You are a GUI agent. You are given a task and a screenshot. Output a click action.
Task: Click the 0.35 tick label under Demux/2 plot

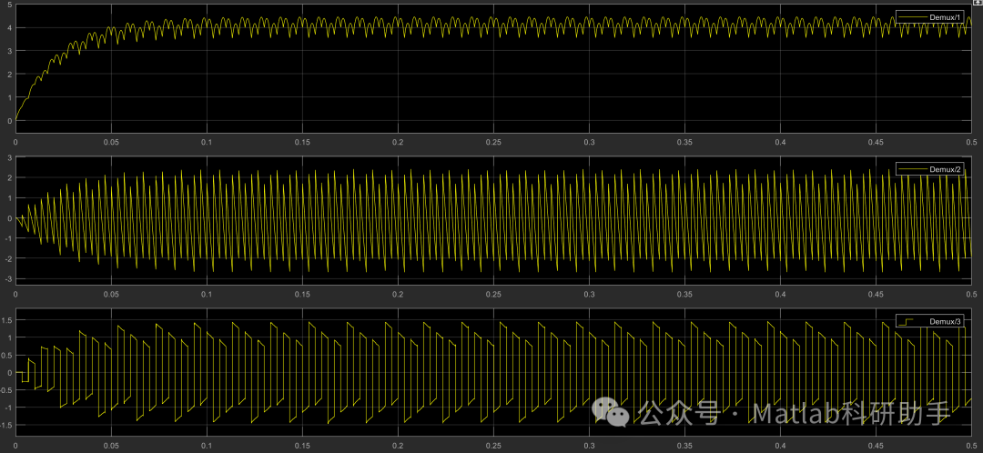pos(684,295)
